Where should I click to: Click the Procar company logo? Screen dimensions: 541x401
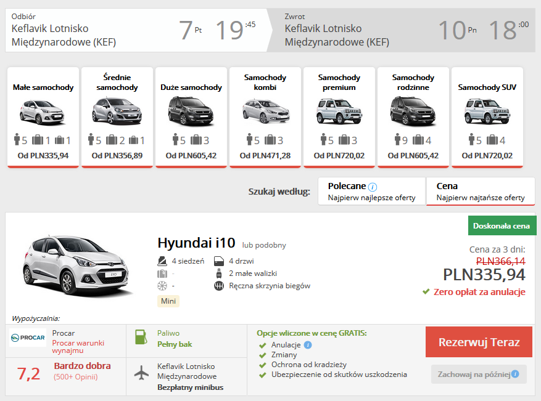tap(28, 338)
